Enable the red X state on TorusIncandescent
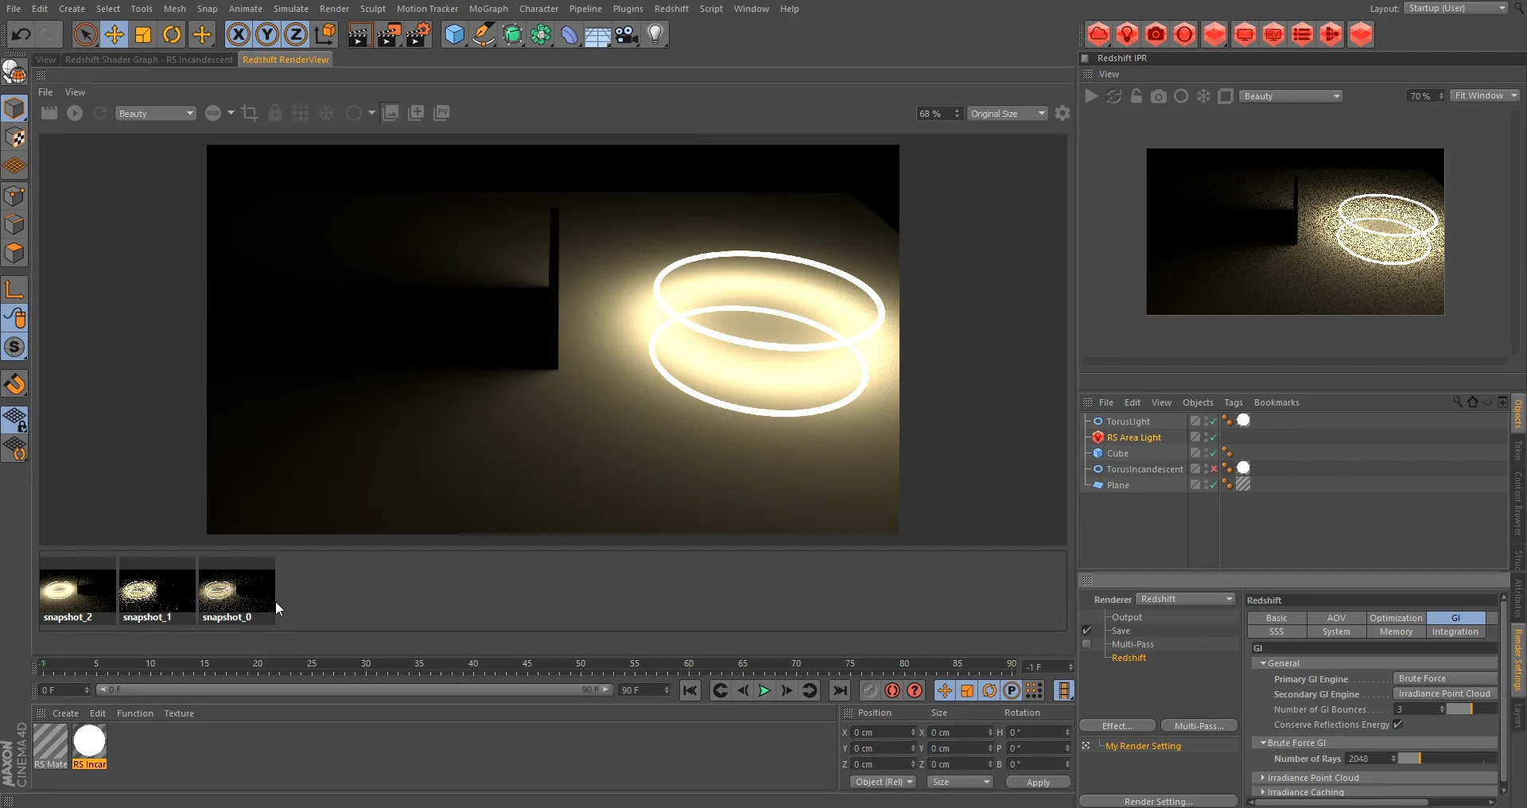 [1214, 468]
